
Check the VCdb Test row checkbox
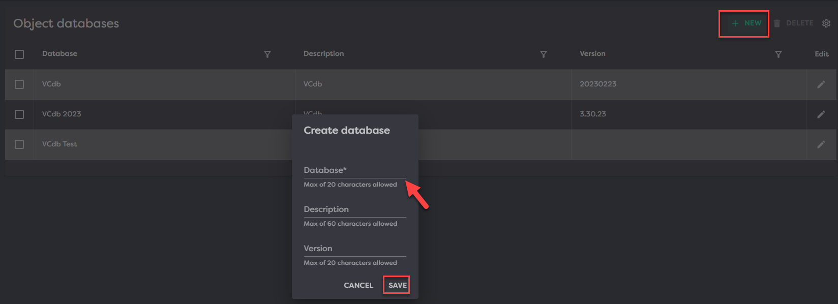tap(19, 144)
